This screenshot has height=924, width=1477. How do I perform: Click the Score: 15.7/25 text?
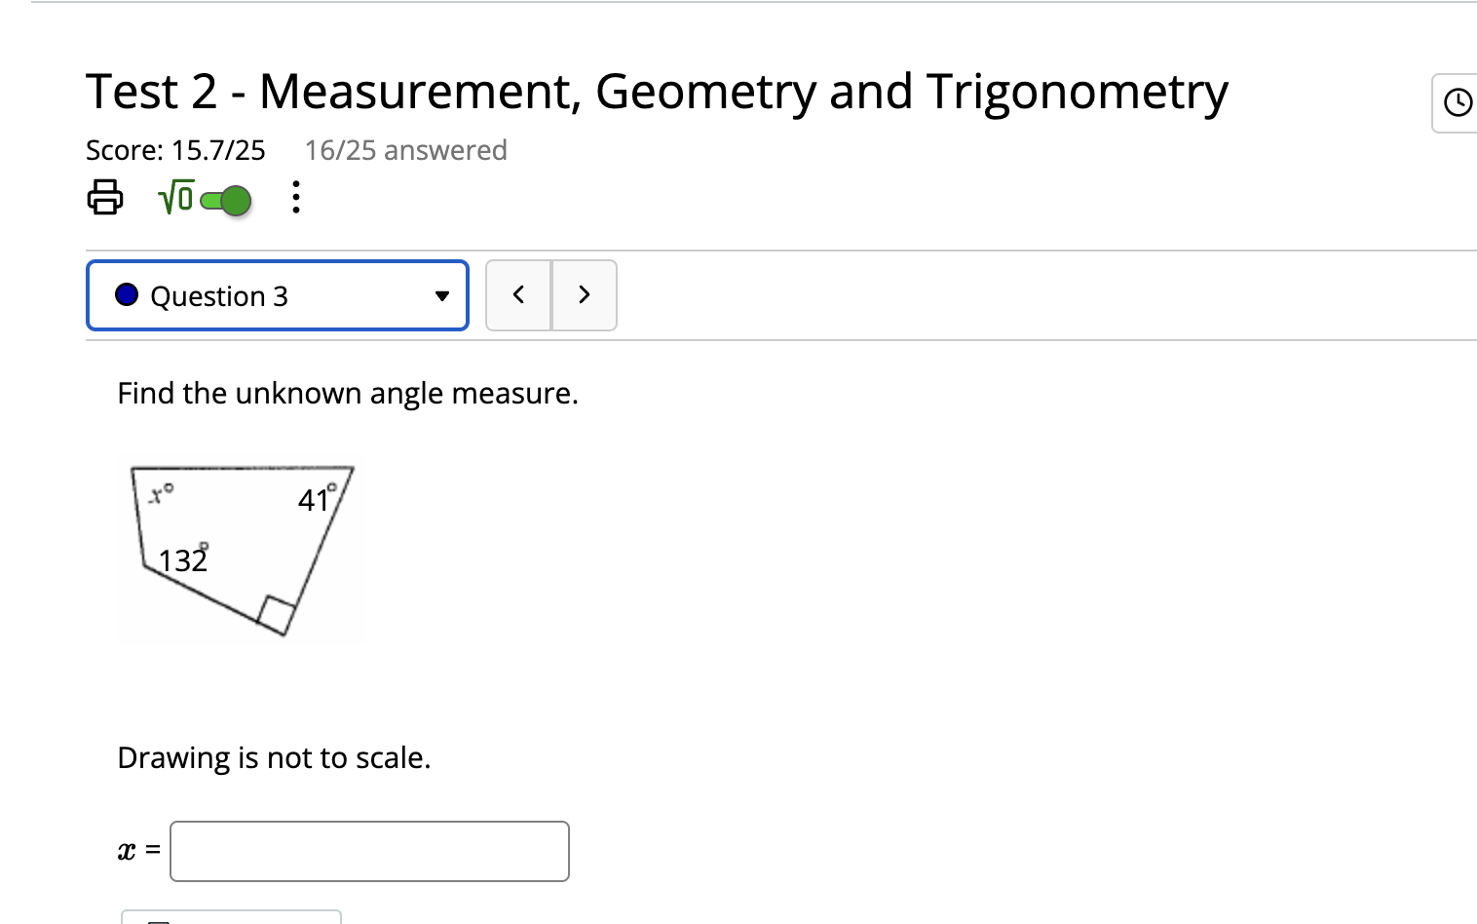(x=175, y=150)
